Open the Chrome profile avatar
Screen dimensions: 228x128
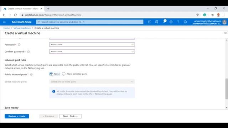pyautogui.click(x=218, y=15)
